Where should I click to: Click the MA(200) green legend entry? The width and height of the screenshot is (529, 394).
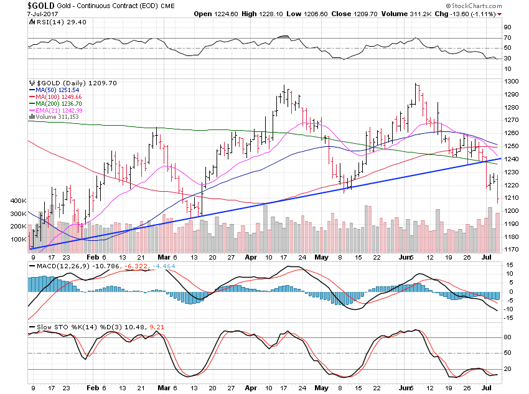pos(55,103)
